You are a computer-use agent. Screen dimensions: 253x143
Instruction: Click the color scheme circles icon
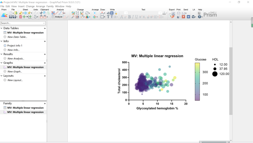click(x=87, y=17)
